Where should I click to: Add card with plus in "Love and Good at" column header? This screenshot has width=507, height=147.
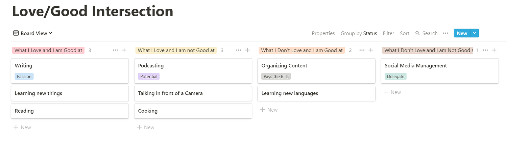[124, 50]
